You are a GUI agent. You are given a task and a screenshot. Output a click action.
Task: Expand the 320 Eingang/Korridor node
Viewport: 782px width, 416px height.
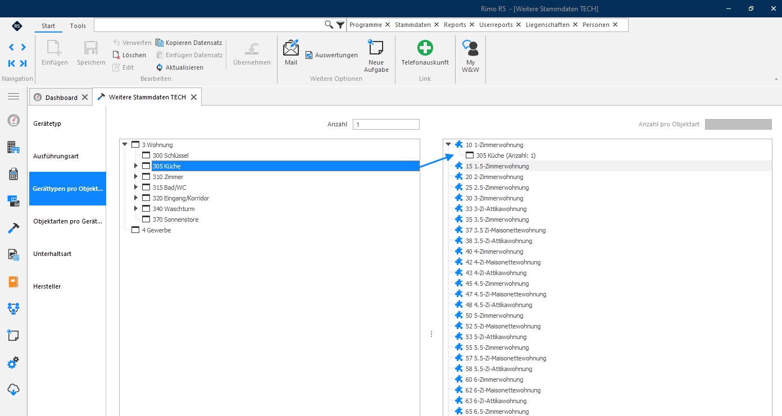pyautogui.click(x=135, y=198)
